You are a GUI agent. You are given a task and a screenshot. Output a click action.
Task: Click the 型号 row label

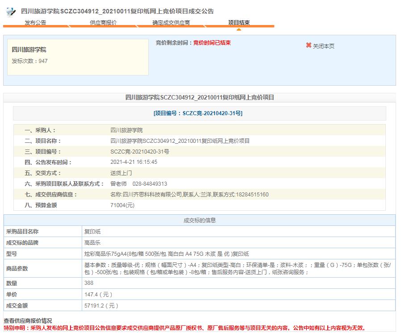[12, 254]
